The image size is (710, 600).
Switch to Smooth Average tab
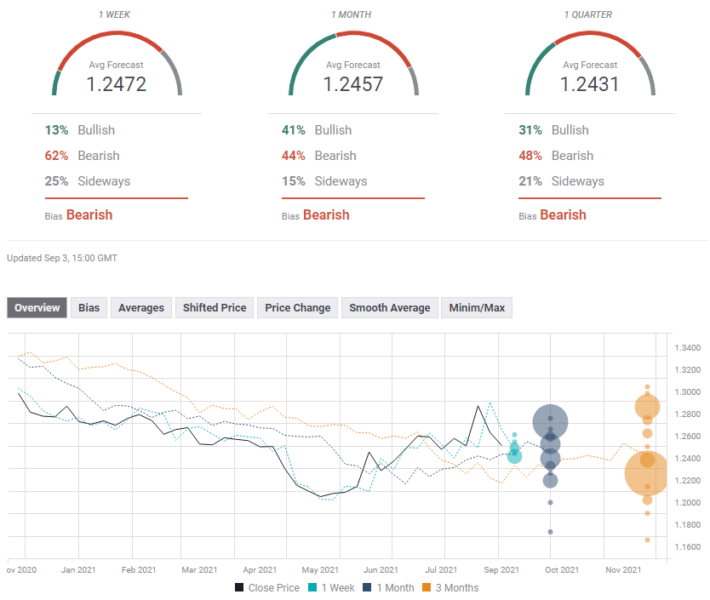point(389,308)
